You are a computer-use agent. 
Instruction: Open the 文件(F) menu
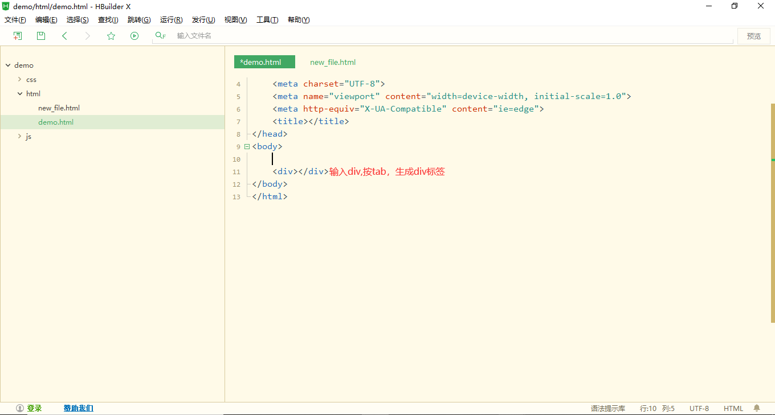(x=15, y=20)
